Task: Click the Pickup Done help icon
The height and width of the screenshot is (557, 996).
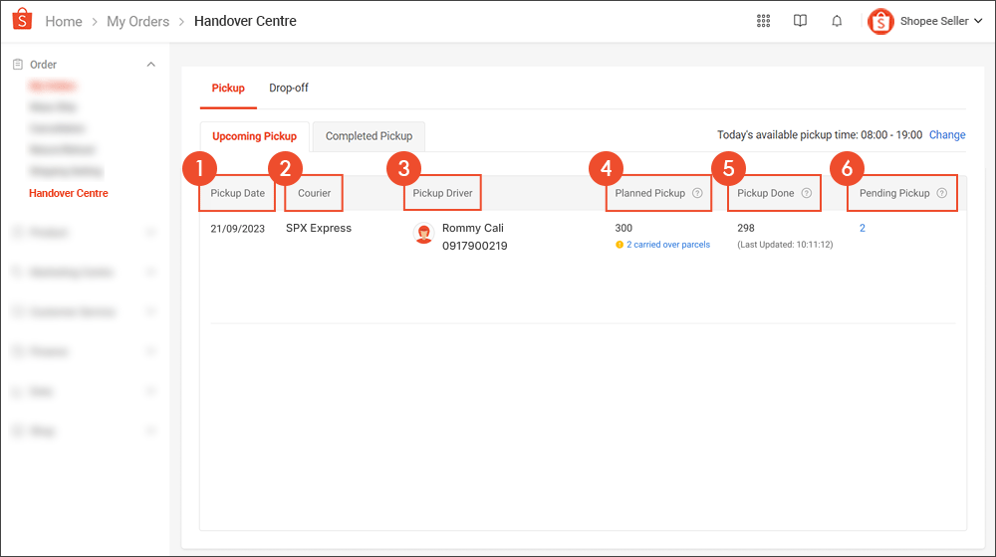Action: pyautogui.click(x=807, y=193)
